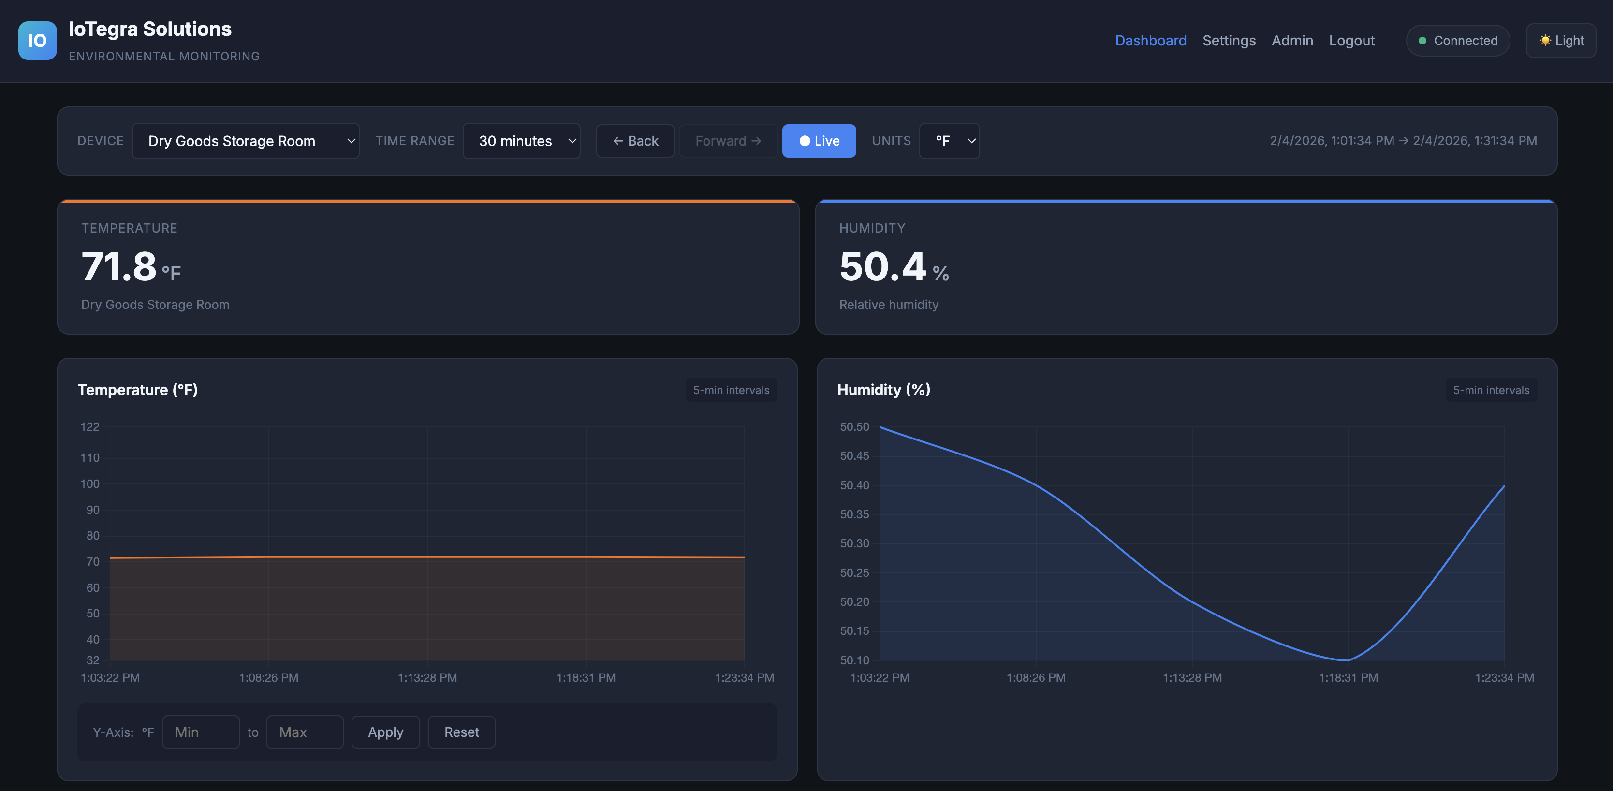
Task: Click the green Connected status indicator dot
Action: click(1422, 40)
